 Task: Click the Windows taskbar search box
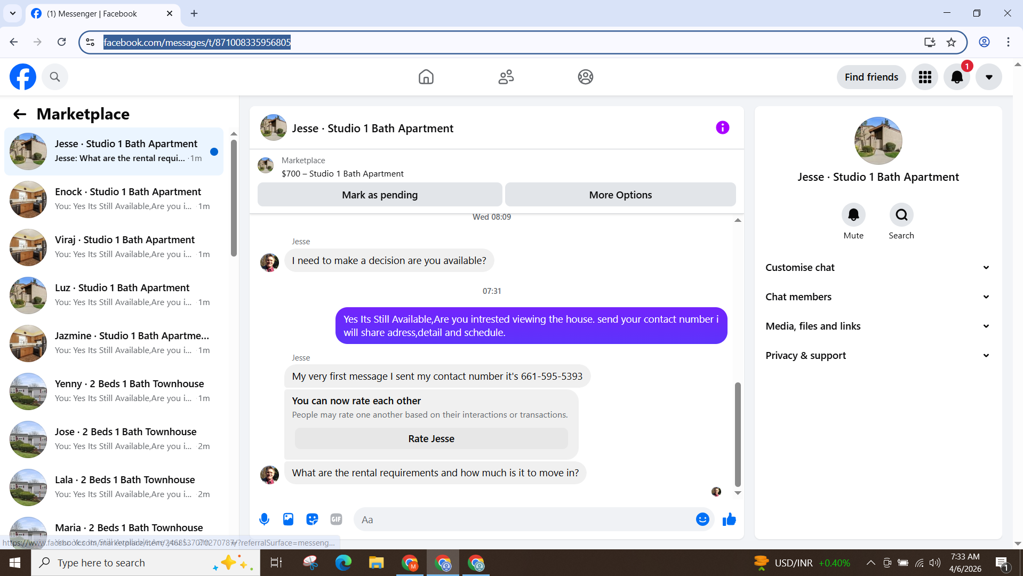(x=145, y=563)
